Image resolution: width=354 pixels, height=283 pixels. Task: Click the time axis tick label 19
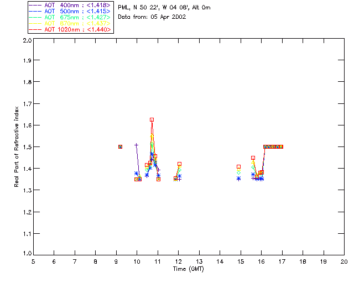click(324, 261)
